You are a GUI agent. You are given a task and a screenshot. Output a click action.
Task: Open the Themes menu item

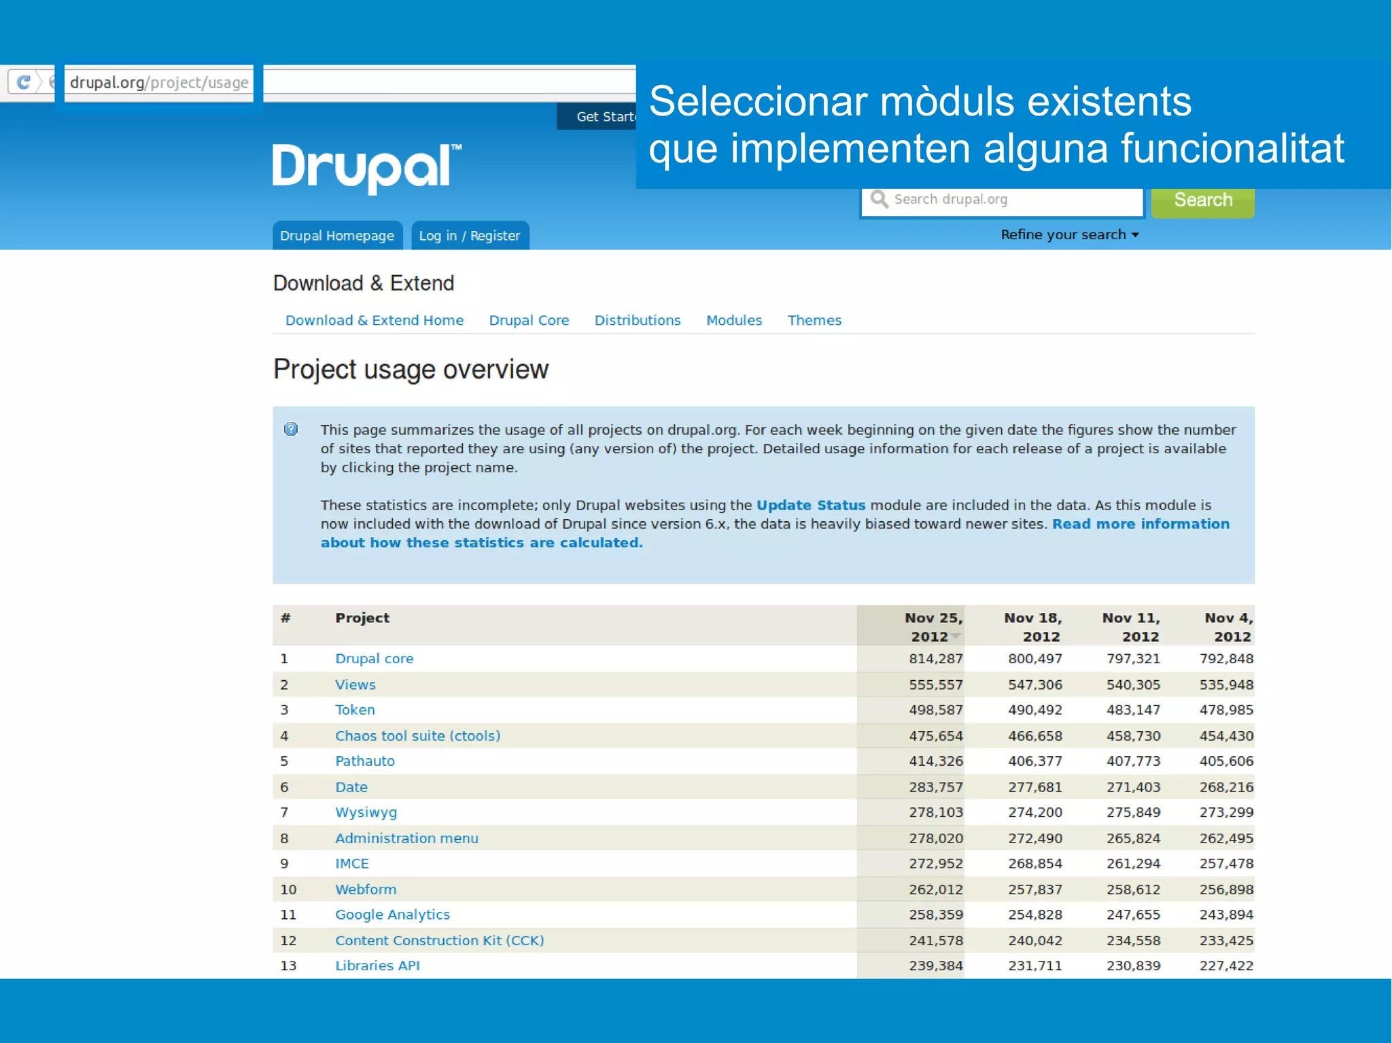[x=814, y=320]
